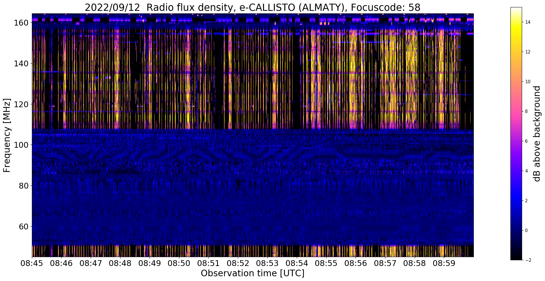Image resolution: width=545 pixels, height=281 pixels.
Task: Click the colorbar tick label 0
Action: coord(527,230)
